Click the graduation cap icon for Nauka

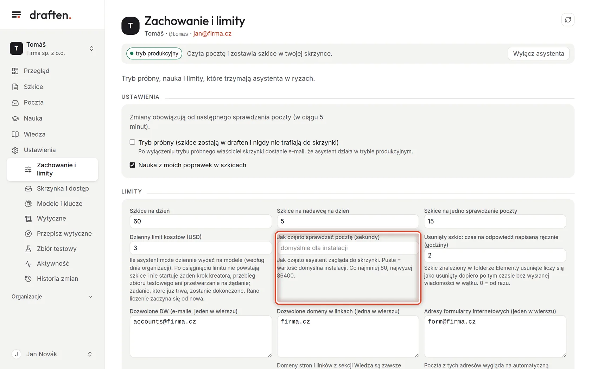point(15,118)
